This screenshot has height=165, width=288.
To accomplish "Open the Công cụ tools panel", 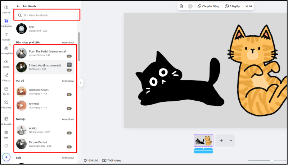I will [x=6, y=77].
